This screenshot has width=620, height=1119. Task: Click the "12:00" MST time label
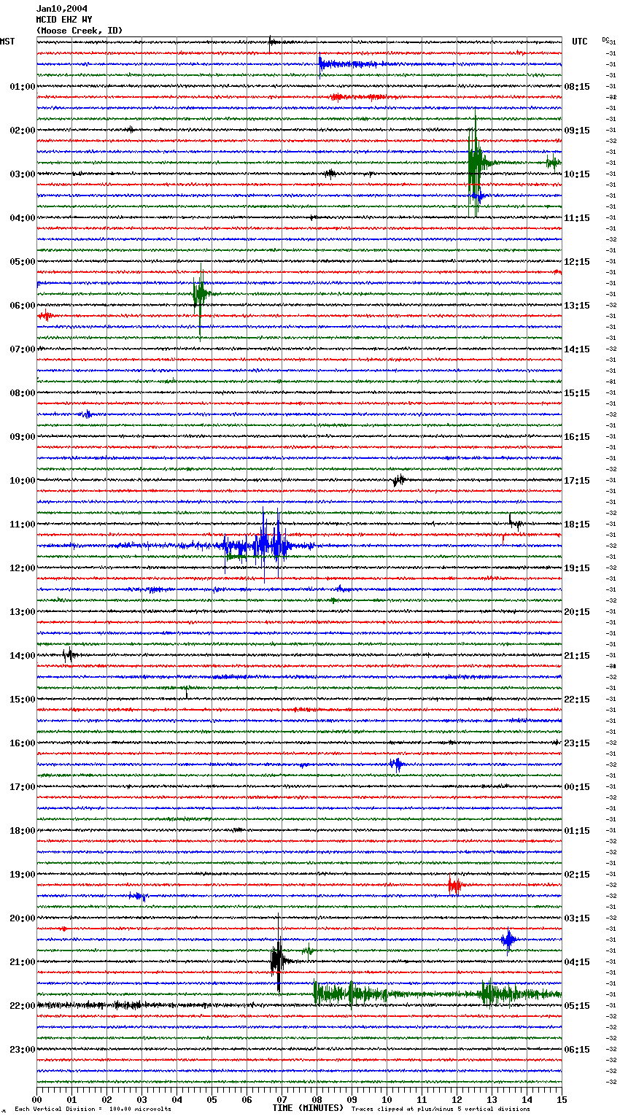tap(23, 568)
